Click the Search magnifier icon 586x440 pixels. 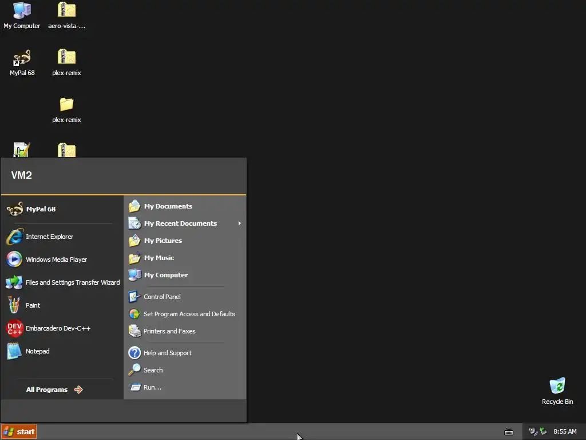[x=134, y=370]
